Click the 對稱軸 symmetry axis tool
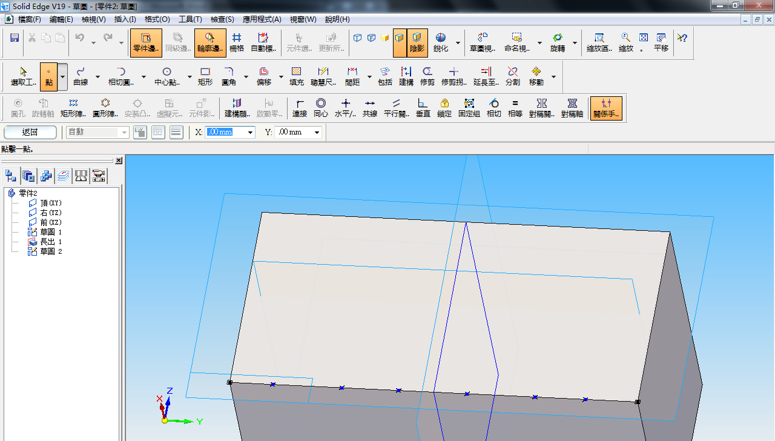 click(572, 108)
